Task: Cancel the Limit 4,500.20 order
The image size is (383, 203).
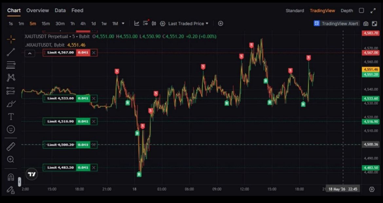Action: [x=94, y=145]
